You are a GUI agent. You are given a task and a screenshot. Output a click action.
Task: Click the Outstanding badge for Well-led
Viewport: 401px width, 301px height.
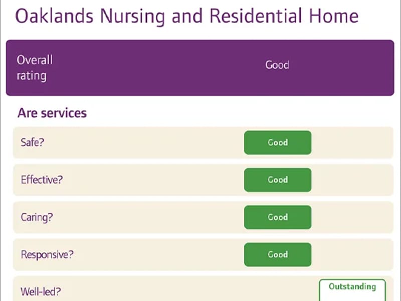(x=352, y=290)
